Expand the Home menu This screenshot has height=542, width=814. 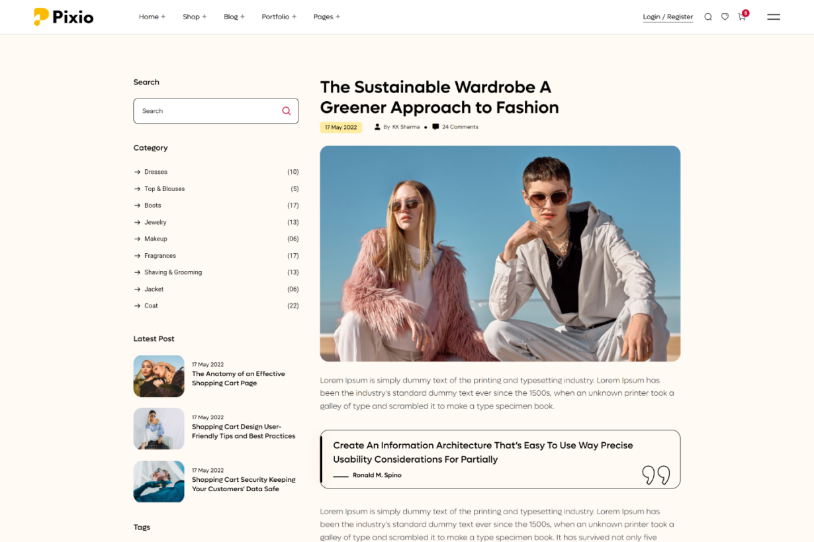[x=152, y=17]
